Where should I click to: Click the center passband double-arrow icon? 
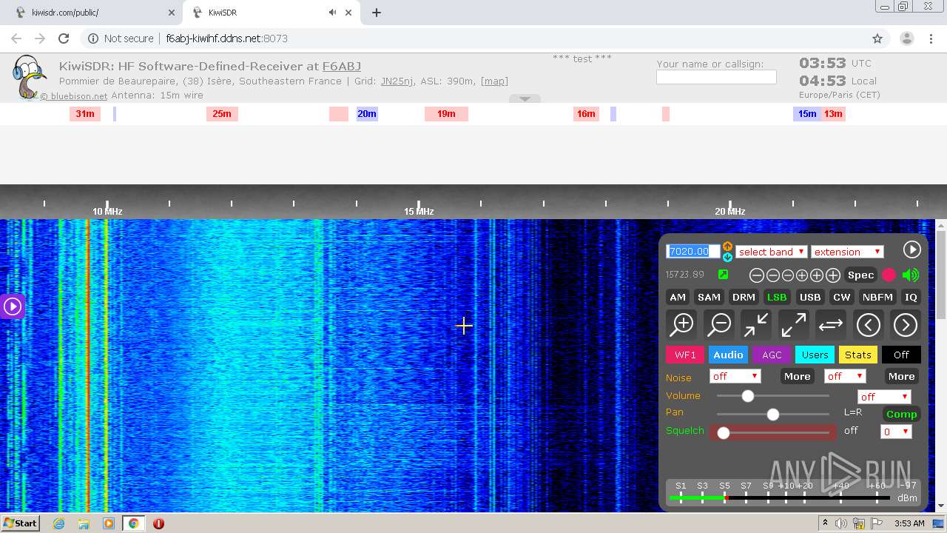click(x=831, y=324)
